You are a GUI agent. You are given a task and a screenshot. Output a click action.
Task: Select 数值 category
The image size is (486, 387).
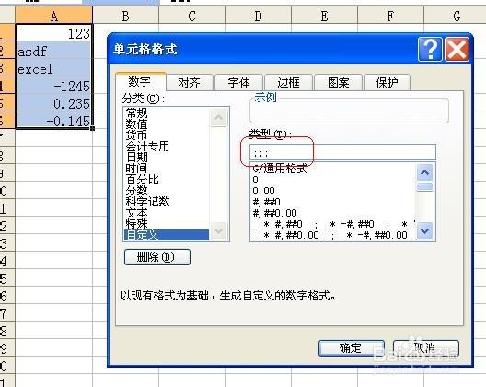tap(167, 124)
